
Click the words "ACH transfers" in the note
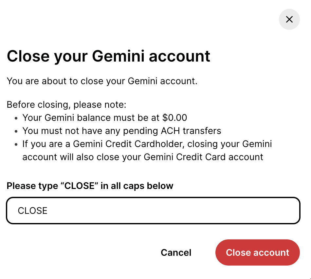coord(191,131)
